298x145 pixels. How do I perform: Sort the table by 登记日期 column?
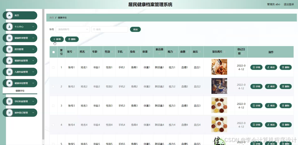tap(243, 54)
